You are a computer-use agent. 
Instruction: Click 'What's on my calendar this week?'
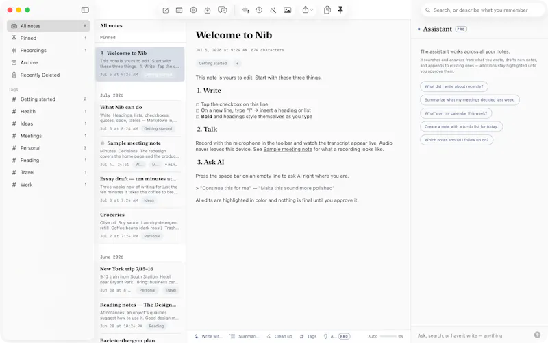pyautogui.click(x=456, y=113)
